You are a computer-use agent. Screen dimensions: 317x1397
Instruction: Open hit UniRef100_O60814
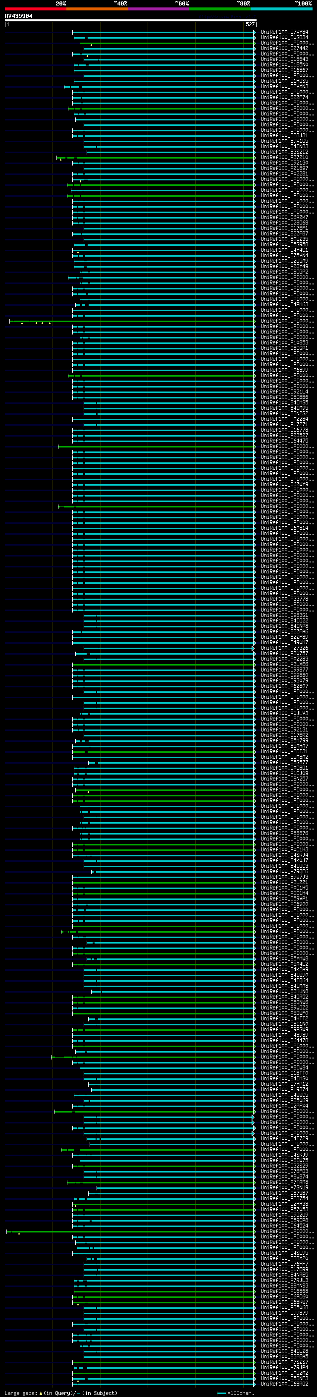(x=284, y=528)
